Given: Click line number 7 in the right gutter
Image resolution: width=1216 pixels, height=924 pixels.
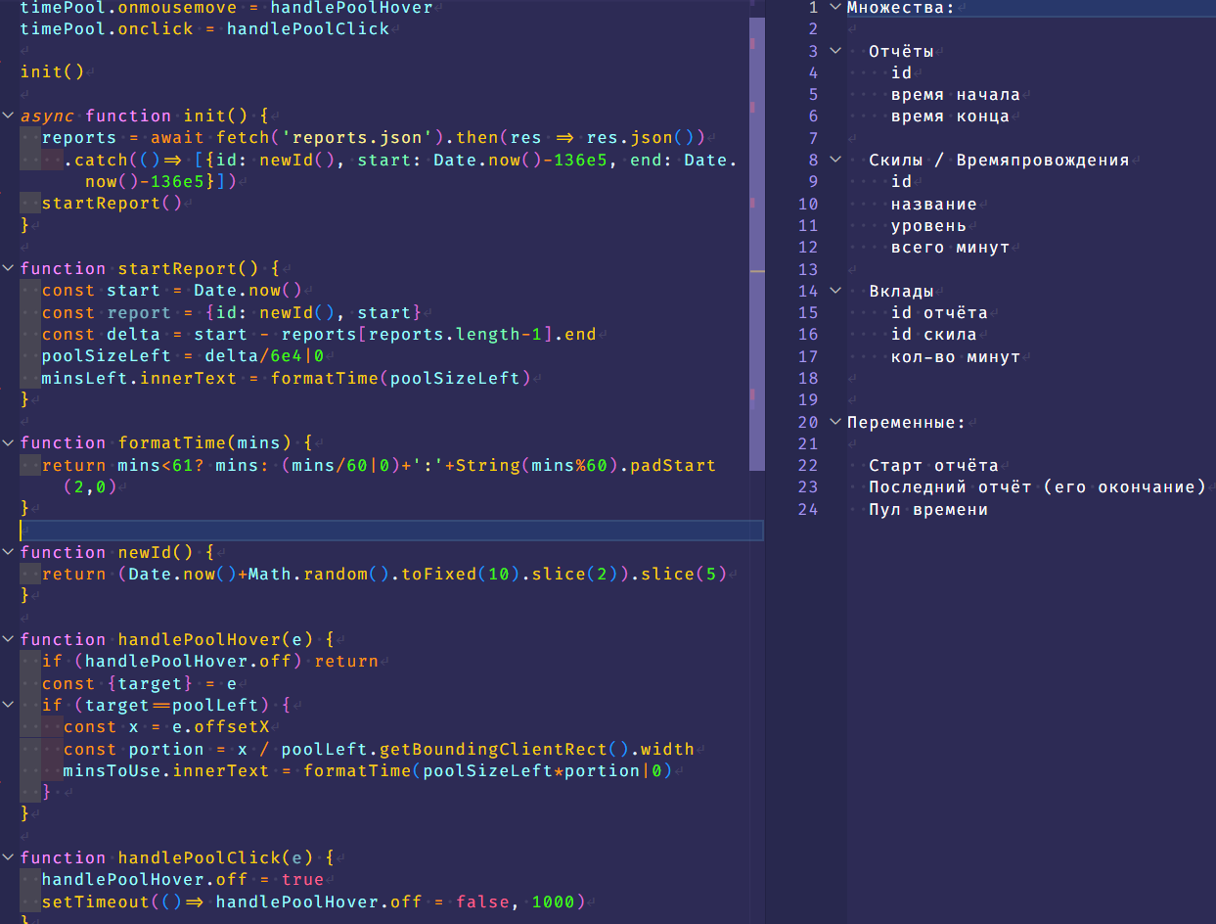Looking at the screenshot, I should (813, 138).
